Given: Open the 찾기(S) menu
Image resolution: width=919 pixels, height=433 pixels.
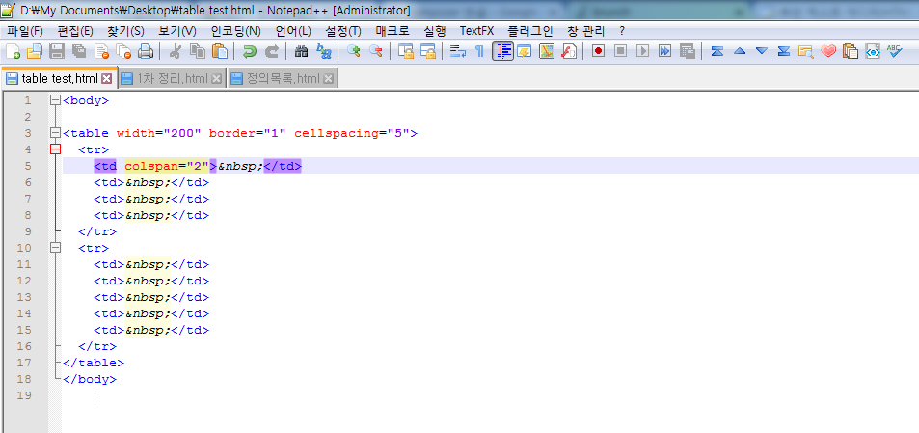Looking at the screenshot, I should tap(125, 31).
